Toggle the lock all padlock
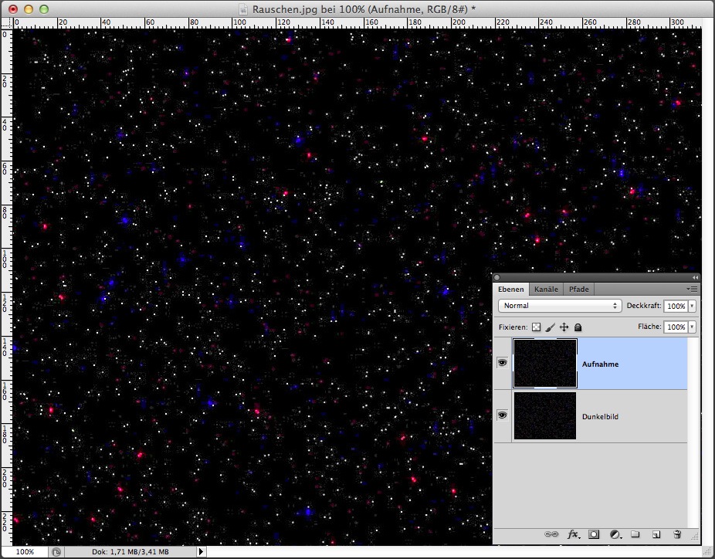Screen dimensions: 715x559 click(x=578, y=327)
